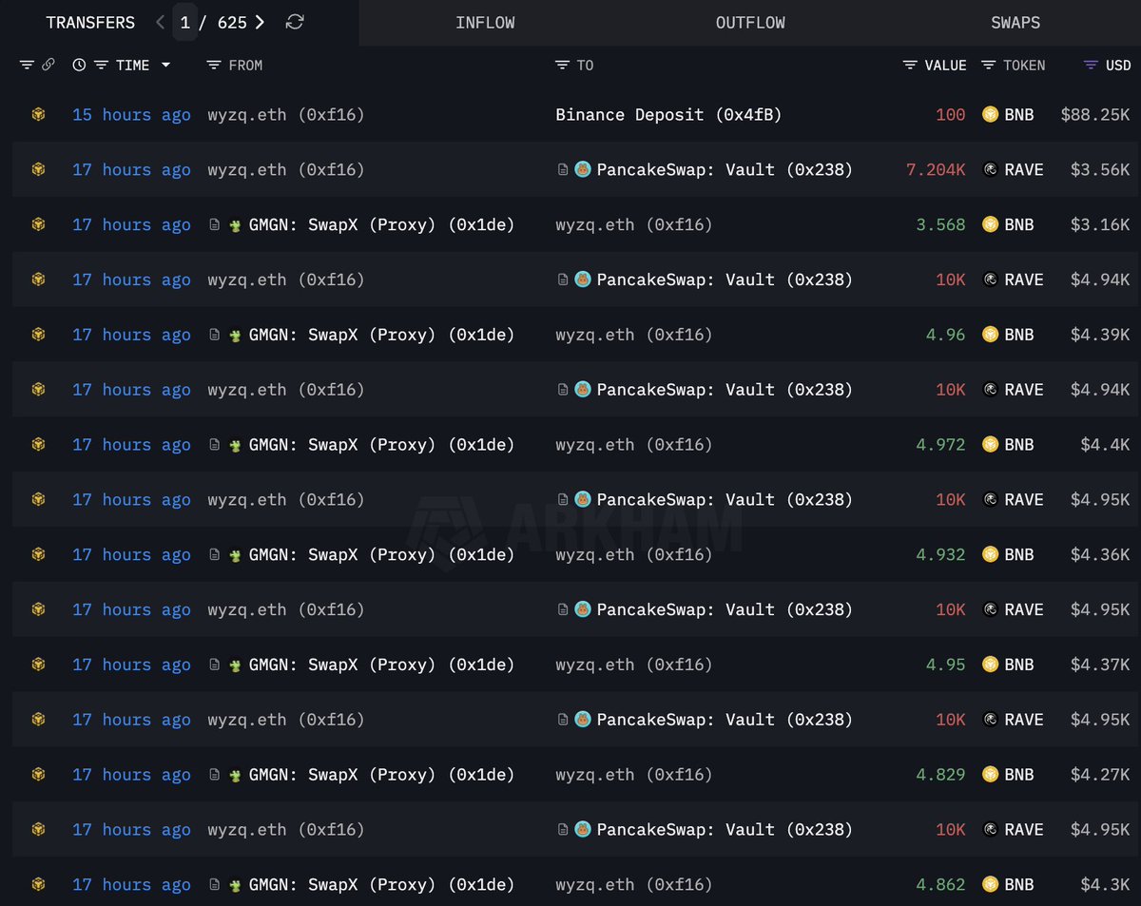Switch to the SWAPS tab
Image resolution: width=1141 pixels, height=906 pixels.
coord(1015,22)
